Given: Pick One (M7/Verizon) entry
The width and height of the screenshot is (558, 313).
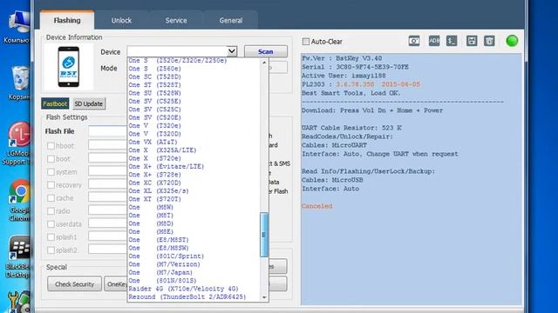Looking at the screenshot, I should click(194, 264).
